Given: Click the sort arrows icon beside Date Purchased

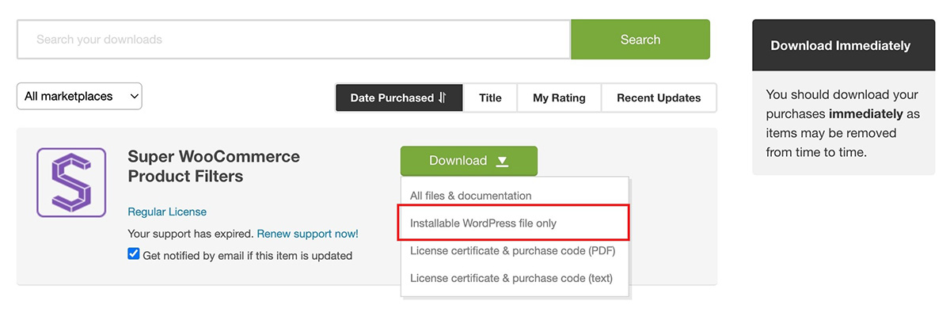Looking at the screenshot, I should tap(443, 98).
